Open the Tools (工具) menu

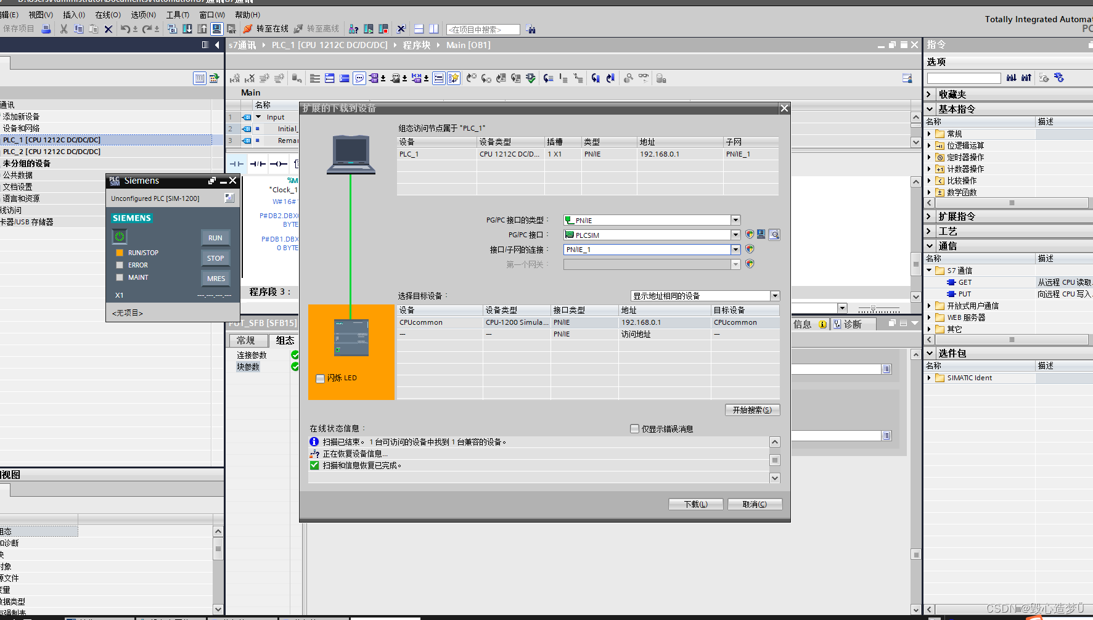[178, 15]
